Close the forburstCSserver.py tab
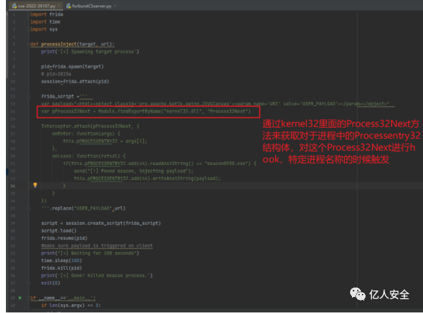Viewport: 423px width, 313px height. [115, 6]
